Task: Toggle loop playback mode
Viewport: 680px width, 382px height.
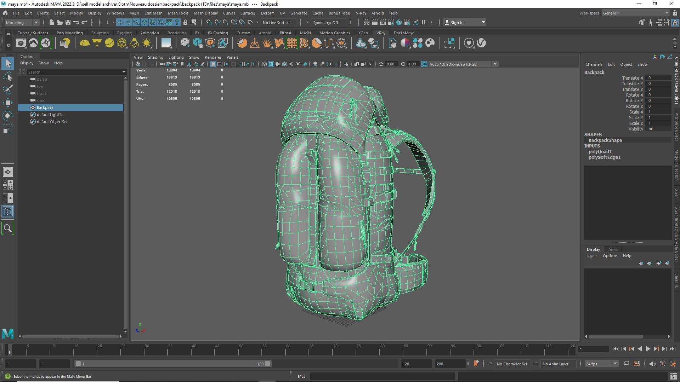Action: 627,364
